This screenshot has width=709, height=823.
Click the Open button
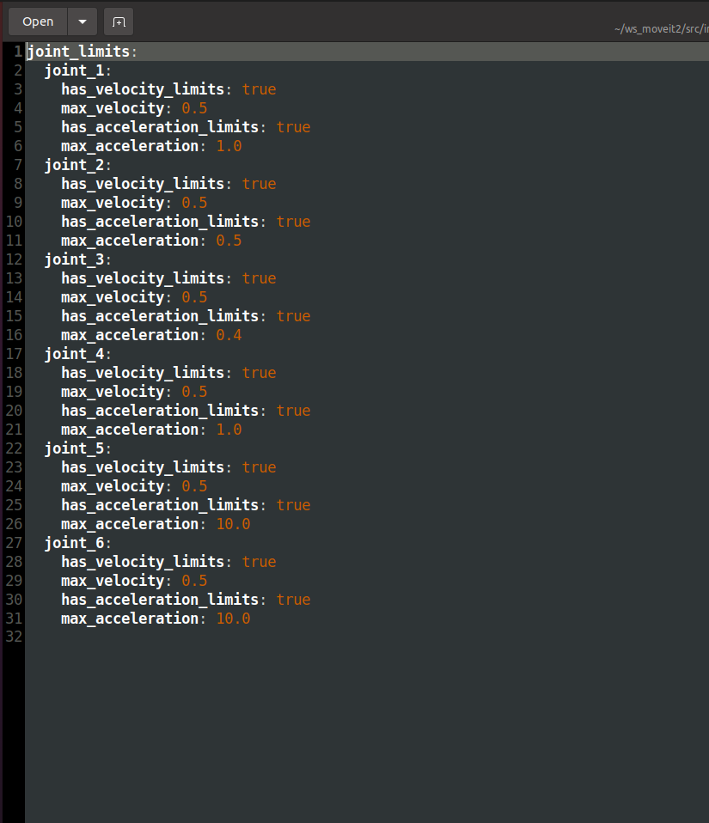(37, 21)
